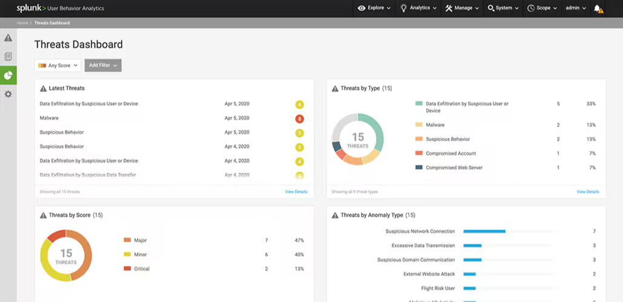This screenshot has width=623, height=302.
Task: Click warning icon in Threats by Score header
Action: pyautogui.click(x=44, y=215)
